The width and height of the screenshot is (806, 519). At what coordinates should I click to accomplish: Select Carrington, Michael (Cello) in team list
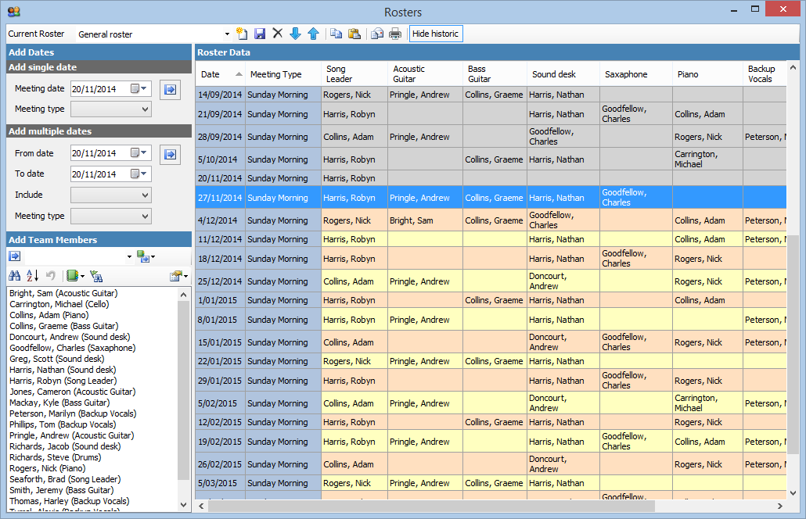click(x=59, y=304)
